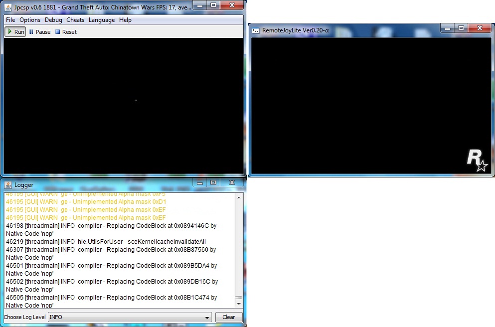Click the Logger scrollbar down arrow
The image size is (495, 327).
pyautogui.click(x=238, y=304)
